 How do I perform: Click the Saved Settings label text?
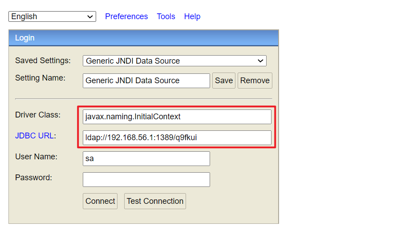pos(43,61)
